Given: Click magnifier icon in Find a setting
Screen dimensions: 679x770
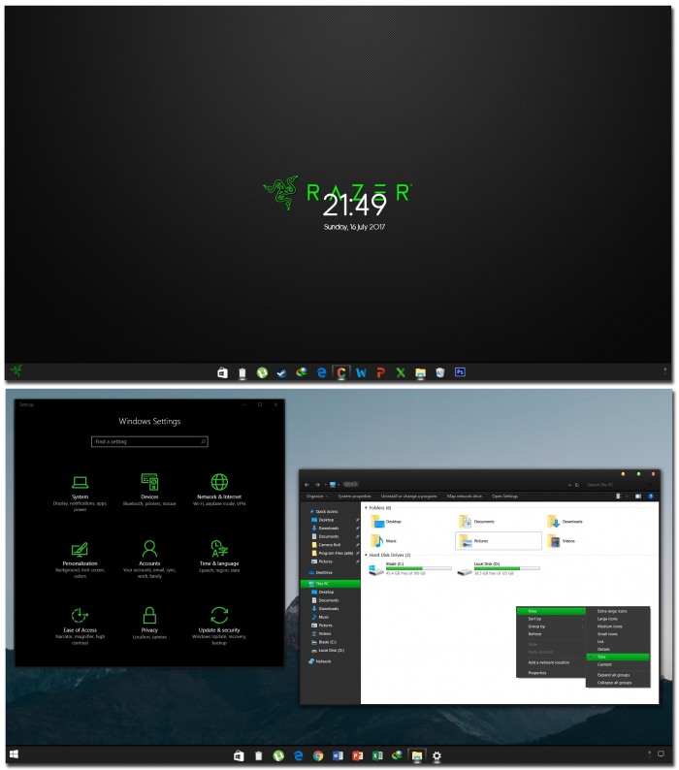Looking at the screenshot, I should click(203, 442).
